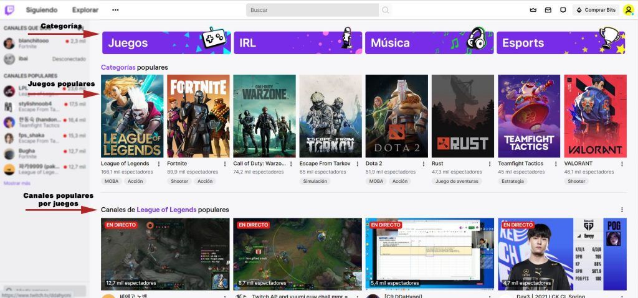
Task: Open the Música category banner
Action: [429, 43]
